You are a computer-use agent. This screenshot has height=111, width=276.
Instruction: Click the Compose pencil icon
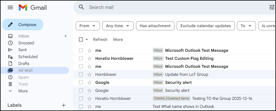10,25
